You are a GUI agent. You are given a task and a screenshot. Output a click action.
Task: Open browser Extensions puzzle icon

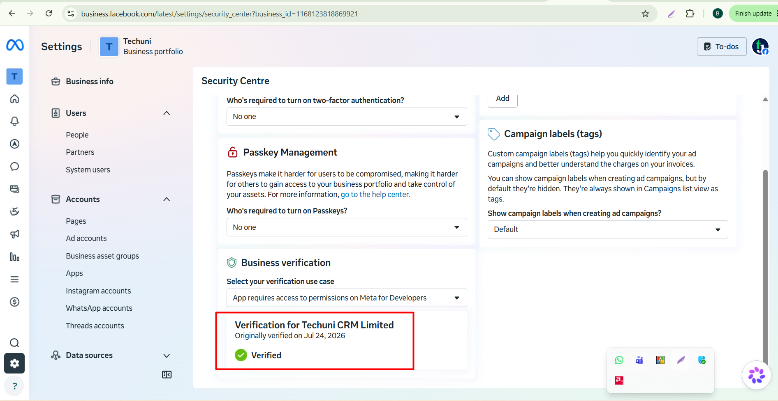pyautogui.click(x=690, y=14)
